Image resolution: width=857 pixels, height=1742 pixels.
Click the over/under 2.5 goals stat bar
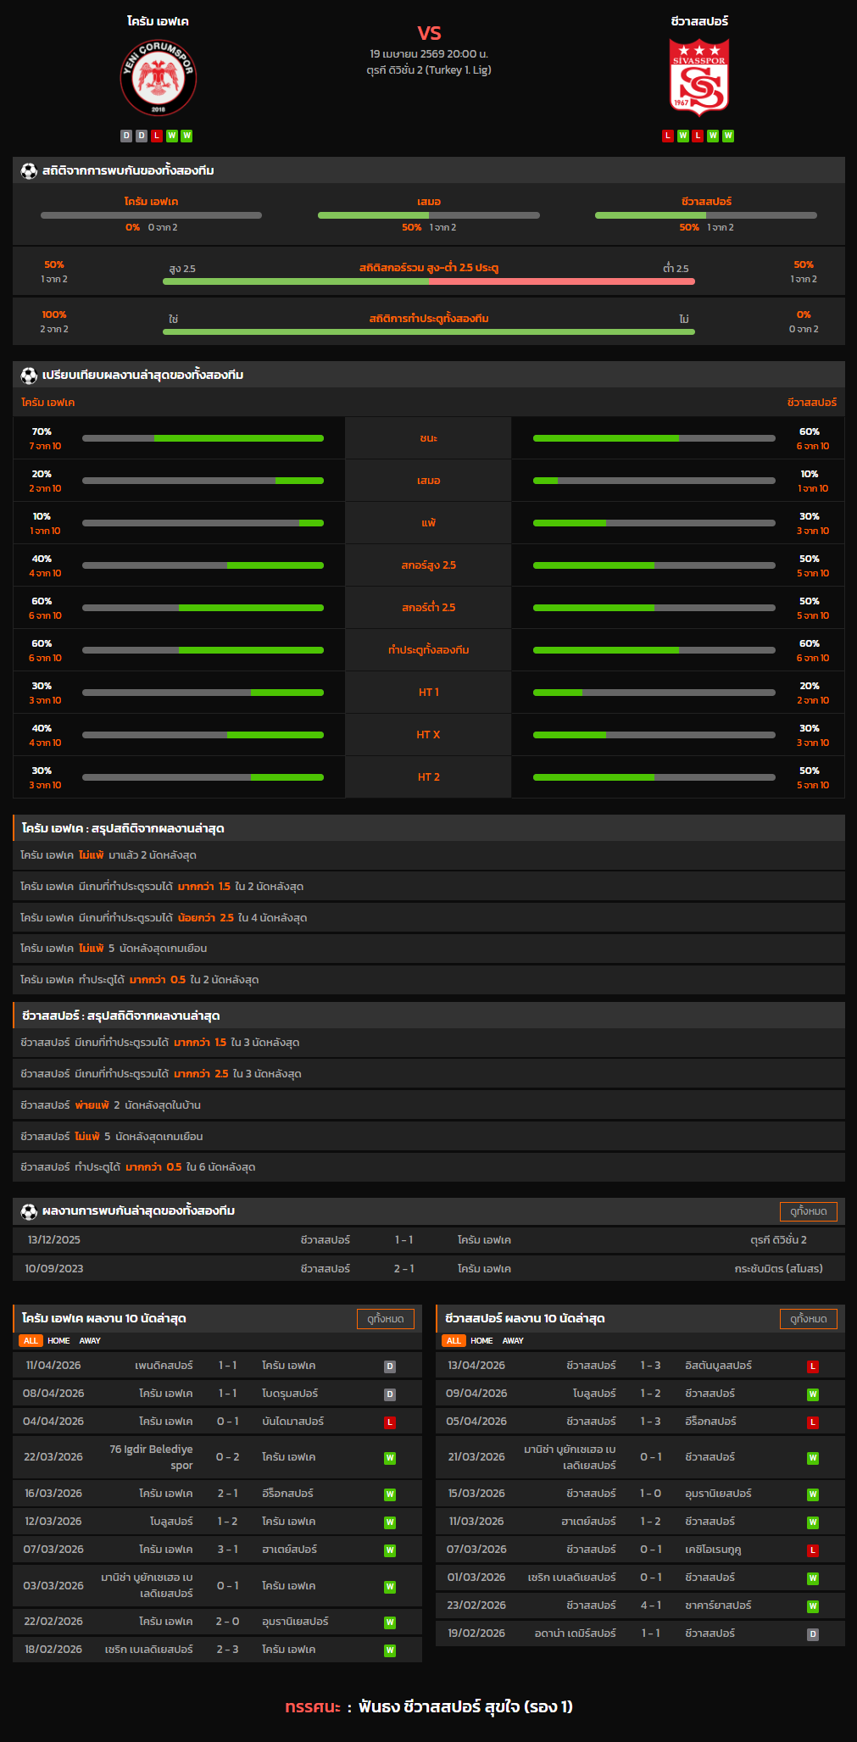click(x=428, y=281)
